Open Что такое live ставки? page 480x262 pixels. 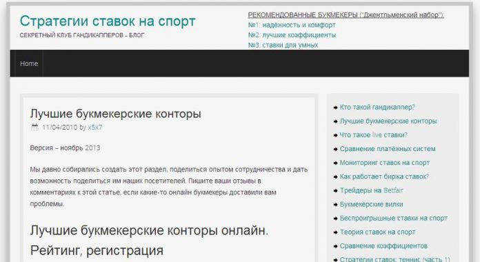(x=374, y=134)
